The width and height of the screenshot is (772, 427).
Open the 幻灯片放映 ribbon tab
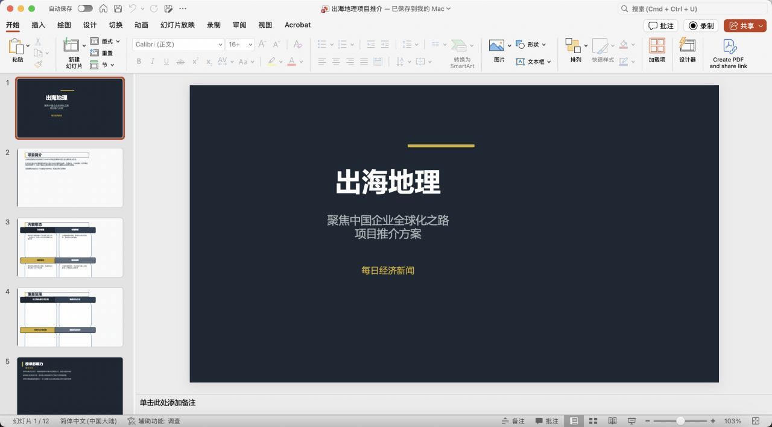[x=177, y=25]
